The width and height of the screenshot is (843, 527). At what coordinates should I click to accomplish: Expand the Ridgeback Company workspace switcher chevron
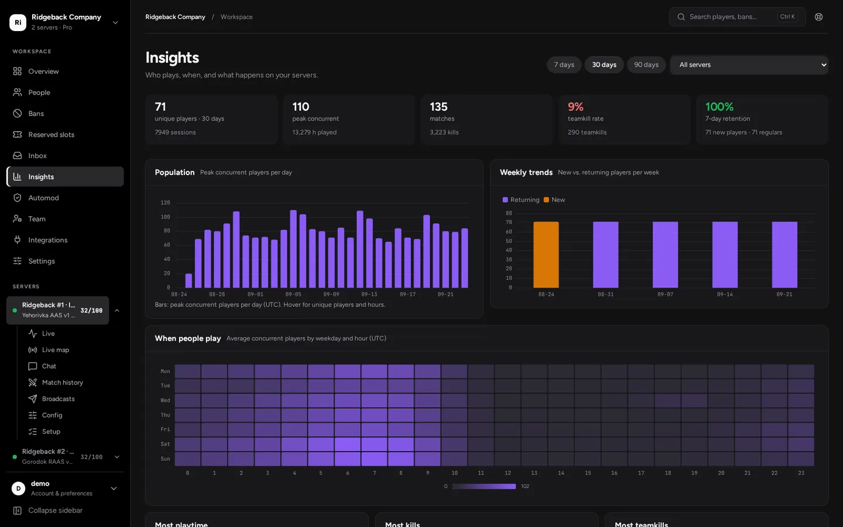pos(115,22)
